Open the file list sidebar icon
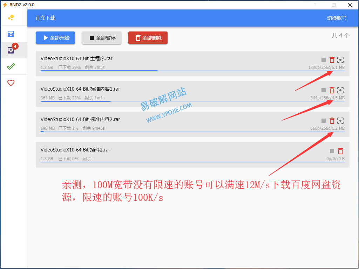 (11, 34)
